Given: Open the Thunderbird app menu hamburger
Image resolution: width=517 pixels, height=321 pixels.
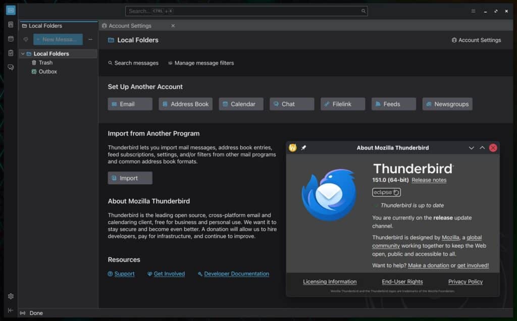Looking at the screenshot, I should pyautogui.click(x=473, y=11).
